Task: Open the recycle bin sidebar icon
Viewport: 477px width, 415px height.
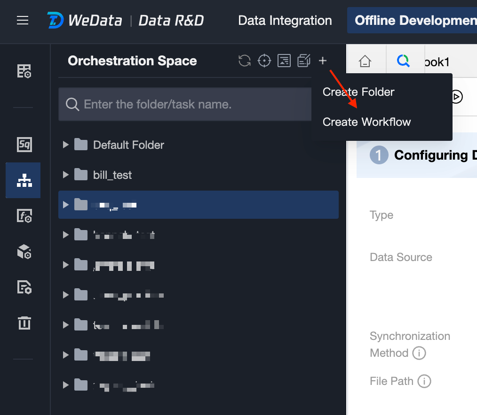Action: tap(24, 323)
